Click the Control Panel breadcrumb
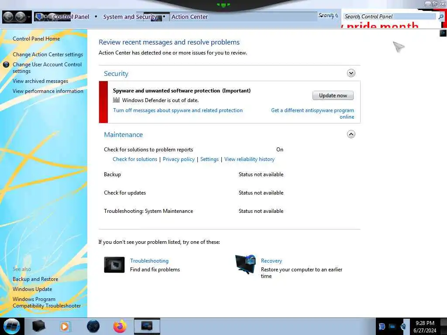447x335 pixels. 71,17
